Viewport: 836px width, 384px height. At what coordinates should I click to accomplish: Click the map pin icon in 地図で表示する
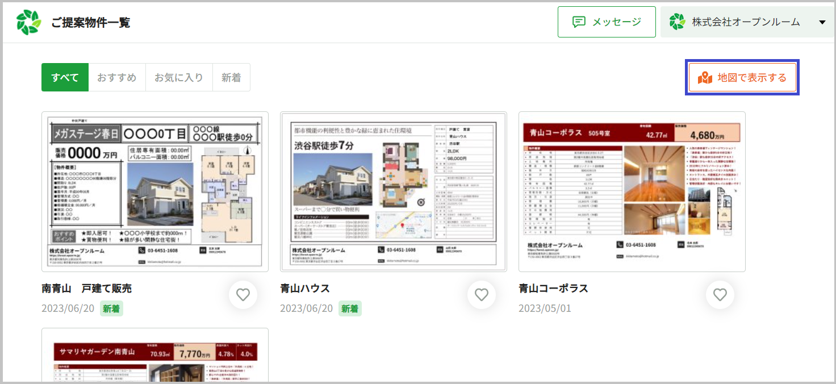[x=705, y=78]
